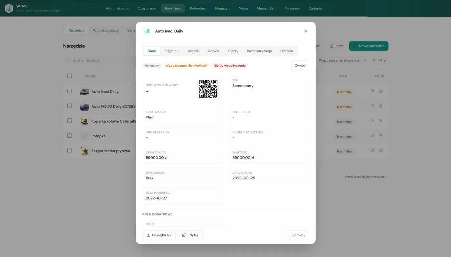Download the Naklejka QR sticker
The image size is (451, 257).
point(159,235)
